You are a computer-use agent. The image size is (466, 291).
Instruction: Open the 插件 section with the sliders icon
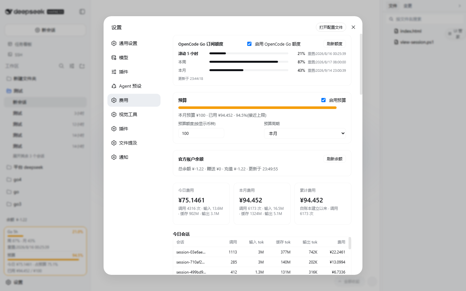(134, 72)
